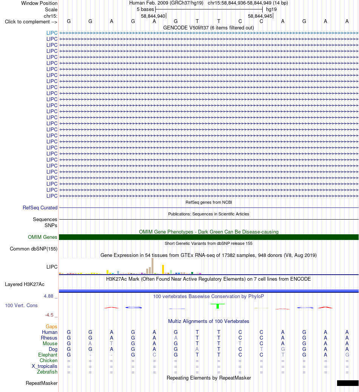This screenshot has width=359, height=392.
Task: Open the 'RefSeq genes from NCBI' track title
Action: 209,202
